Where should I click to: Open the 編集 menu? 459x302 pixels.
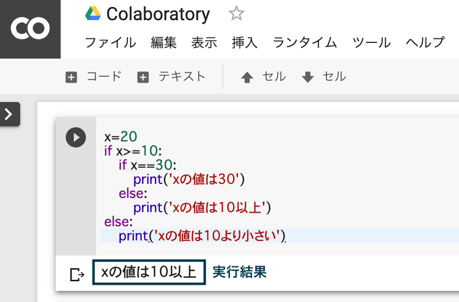coord(164,42)
